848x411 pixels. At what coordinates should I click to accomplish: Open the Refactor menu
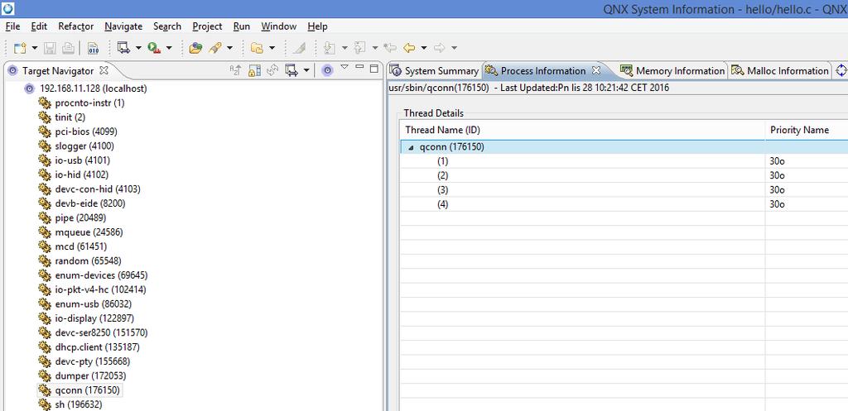[x=75, y=26]
